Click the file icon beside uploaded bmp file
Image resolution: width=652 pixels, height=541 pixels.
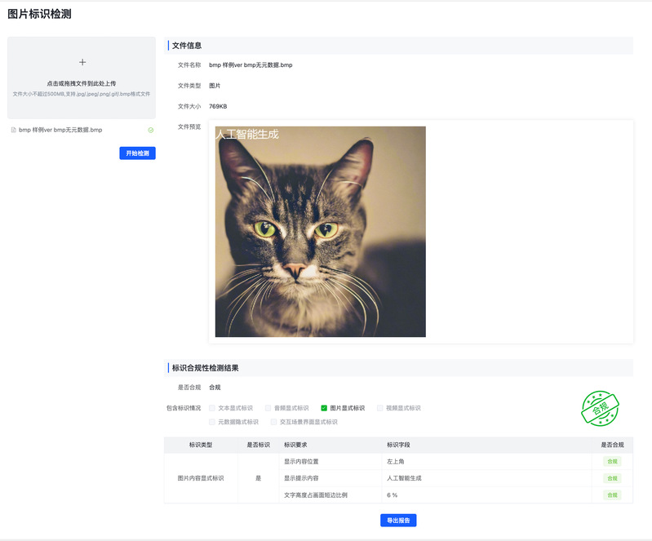pyautogui.click(x=13, y=130)
